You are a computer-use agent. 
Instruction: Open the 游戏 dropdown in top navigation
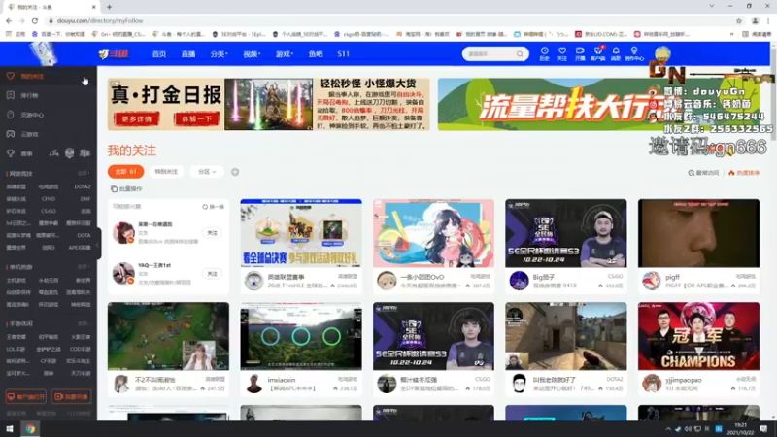tap(285, 54)
